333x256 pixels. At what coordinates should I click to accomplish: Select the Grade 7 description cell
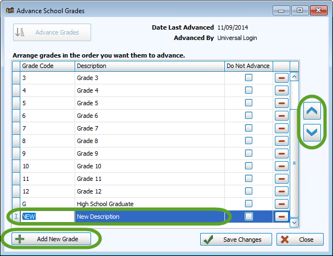click(149, 128)
